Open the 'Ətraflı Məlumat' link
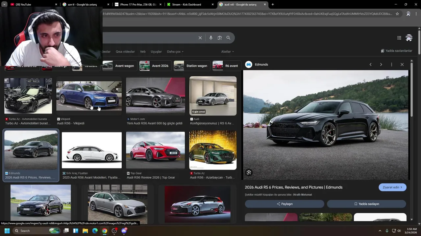The image size is (421, 236). point(302,195)
